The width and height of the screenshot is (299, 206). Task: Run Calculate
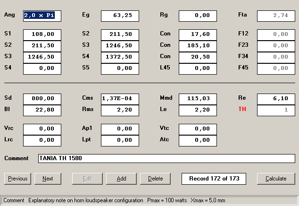[x=276, y=179]
